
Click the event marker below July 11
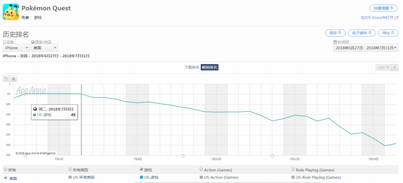click(182, 156)
